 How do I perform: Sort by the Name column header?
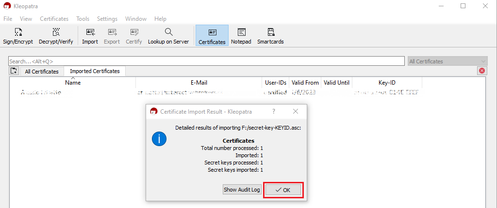click(x=73, y=83)
